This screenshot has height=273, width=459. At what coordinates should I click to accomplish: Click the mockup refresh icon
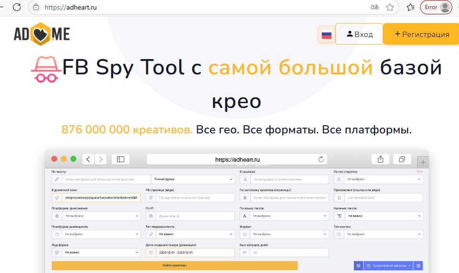point(321,159)
